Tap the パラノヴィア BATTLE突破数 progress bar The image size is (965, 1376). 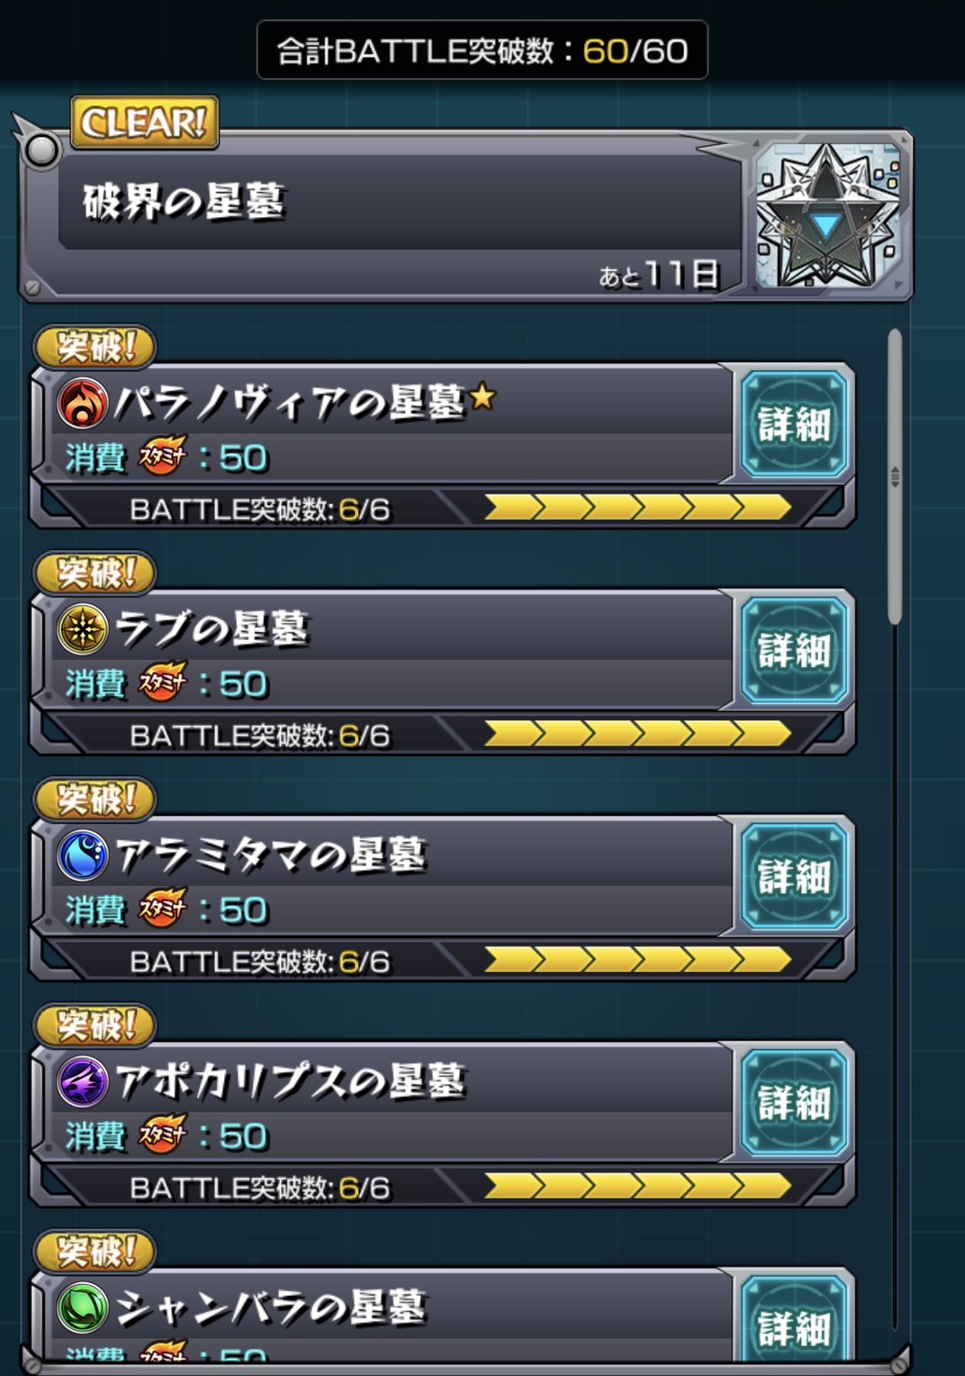pyautogui.click(x=638, y=509)
